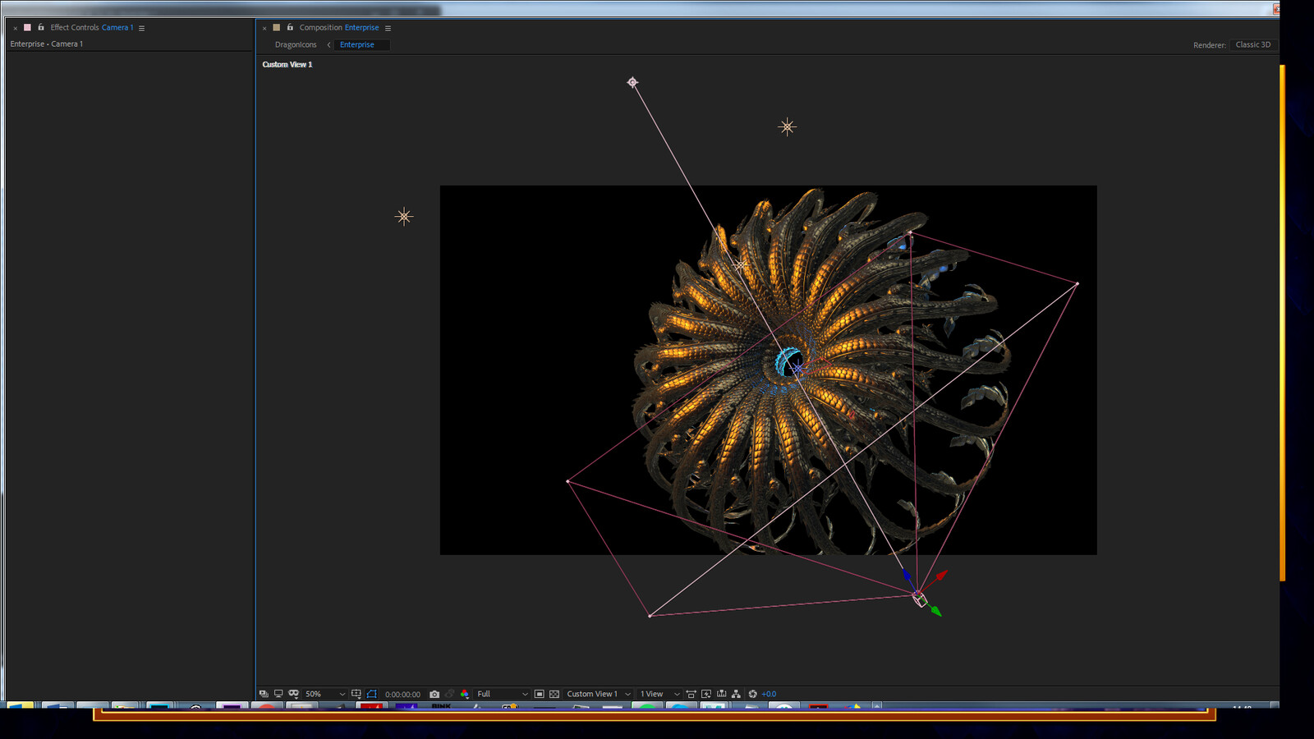Viewport: 1314px width, 739px height.
Task: Close the Effect Controls panel tab
Action: pyautogui.click(x=15, y=28)
